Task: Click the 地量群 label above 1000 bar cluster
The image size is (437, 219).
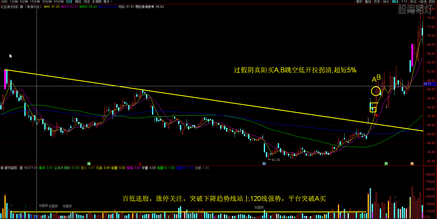Action: tap(259, 207)
